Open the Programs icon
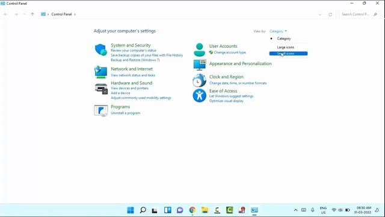This screenshot has height=217, width=385. tap(101, 110)
